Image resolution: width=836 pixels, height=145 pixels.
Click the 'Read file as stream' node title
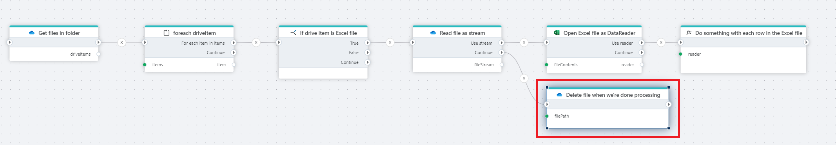(462, 33)
